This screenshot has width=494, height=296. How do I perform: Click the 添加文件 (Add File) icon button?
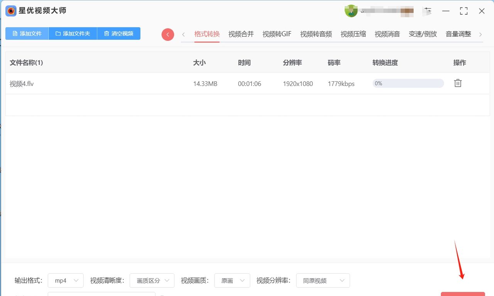[26, 34]
